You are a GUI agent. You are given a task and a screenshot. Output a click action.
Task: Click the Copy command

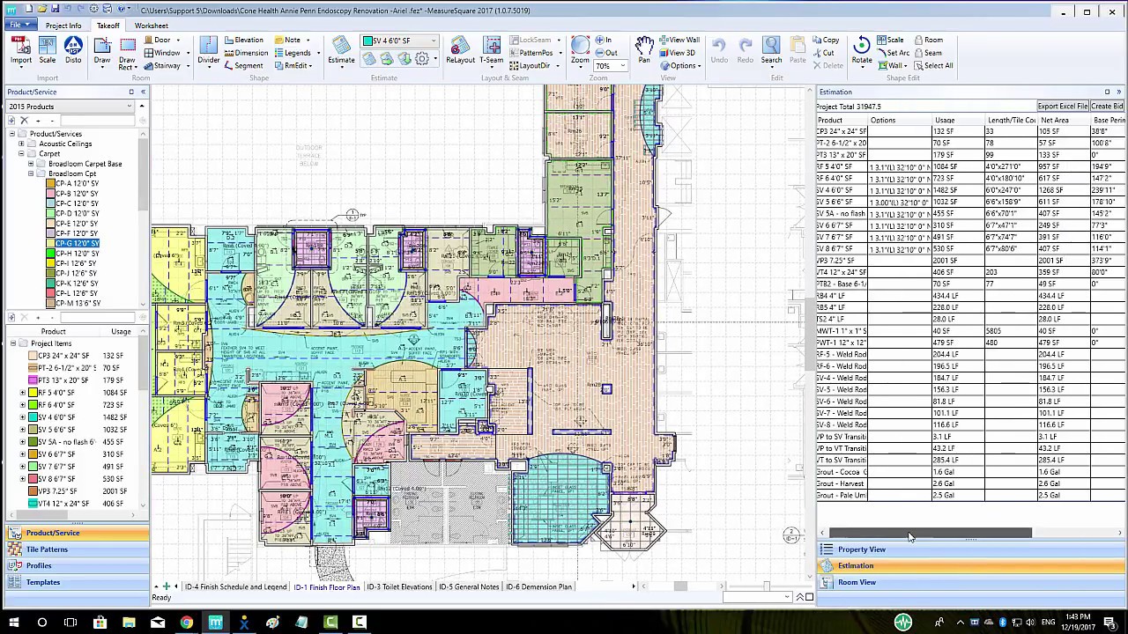(x=825, y=40)
